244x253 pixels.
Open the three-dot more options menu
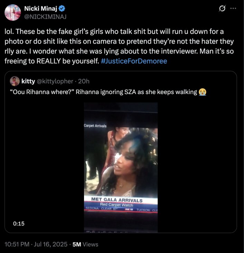point(233,8)
